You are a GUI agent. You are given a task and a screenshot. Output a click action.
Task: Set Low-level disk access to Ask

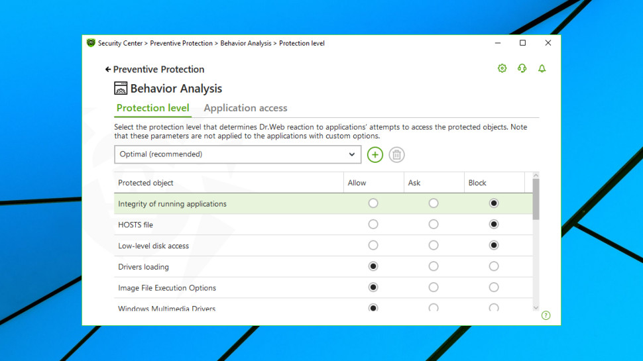click(x=434, y=245)
